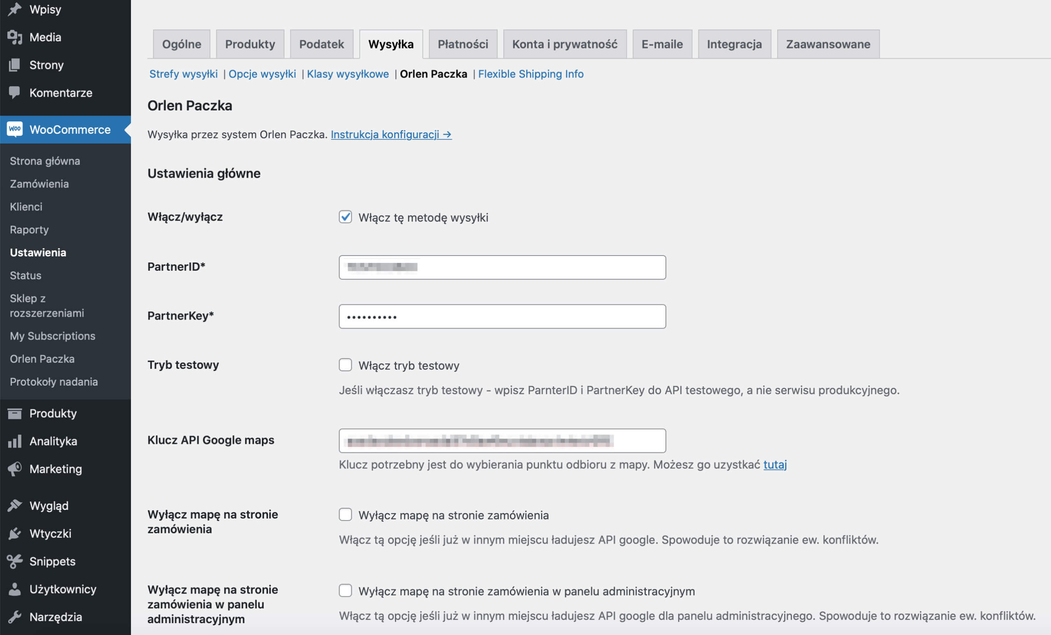
Task: Check map-disable checkbox for panel administracyjny
Action: (x=345, y=591)
